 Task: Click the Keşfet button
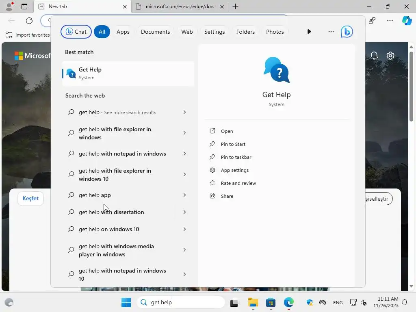click(30, 198)
